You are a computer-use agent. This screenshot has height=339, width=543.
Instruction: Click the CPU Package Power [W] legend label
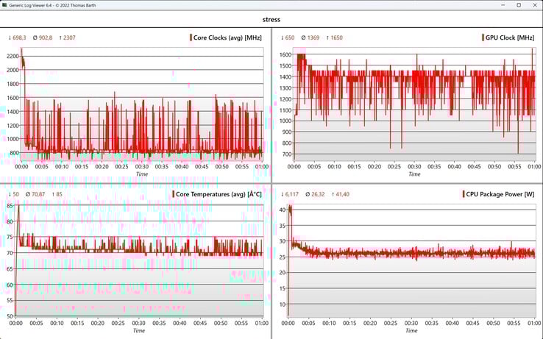coord(500,194)
